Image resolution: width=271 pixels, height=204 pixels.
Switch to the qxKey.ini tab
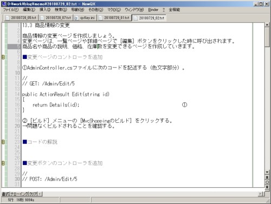[x=85, y=18]
